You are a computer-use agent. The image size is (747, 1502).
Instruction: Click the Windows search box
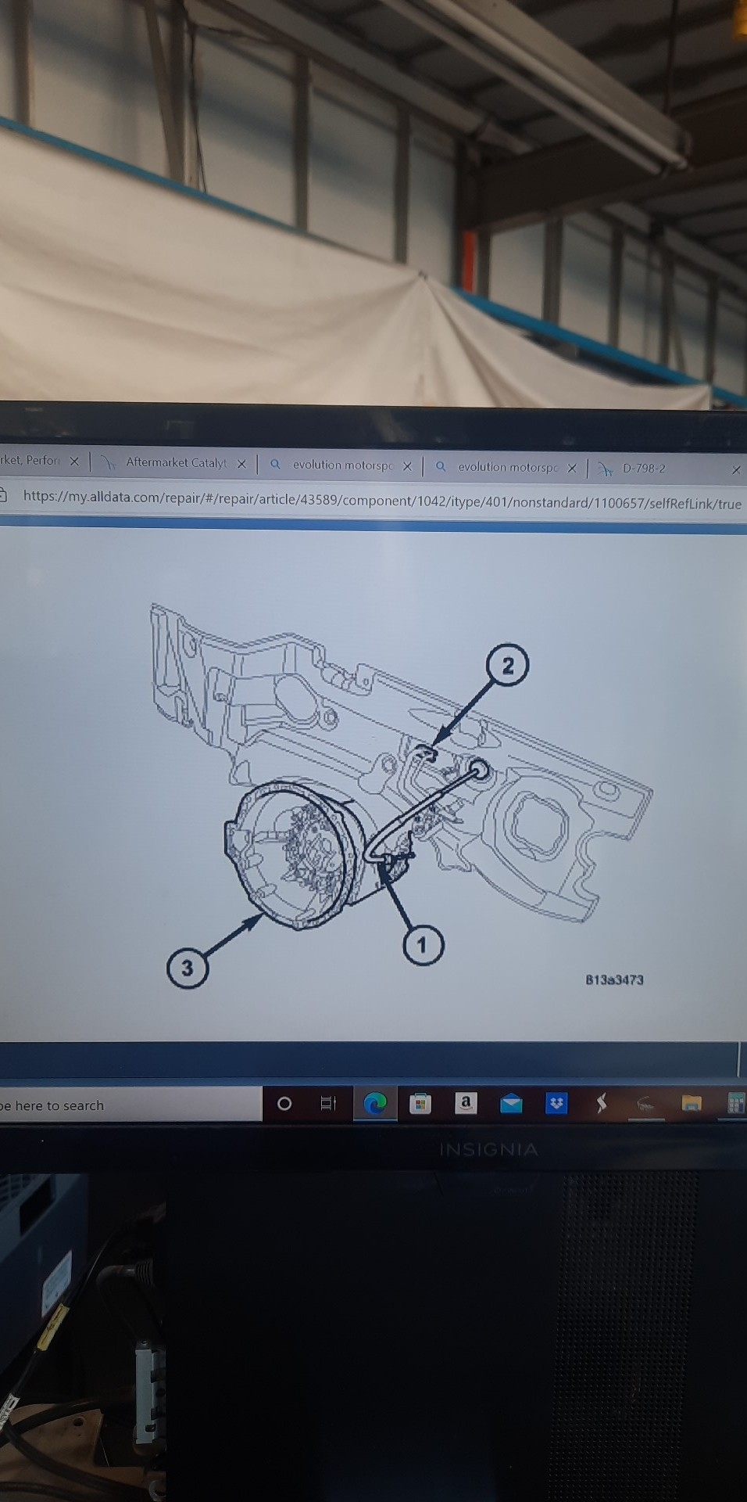tap(130, 1105)
